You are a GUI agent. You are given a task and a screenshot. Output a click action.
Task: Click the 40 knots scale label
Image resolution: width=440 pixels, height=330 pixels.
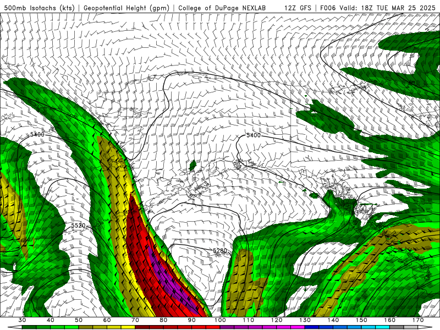[x=51, y=320]
